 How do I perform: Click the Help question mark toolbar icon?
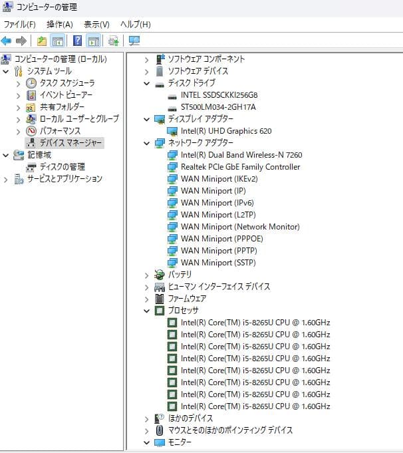point(78,41)
